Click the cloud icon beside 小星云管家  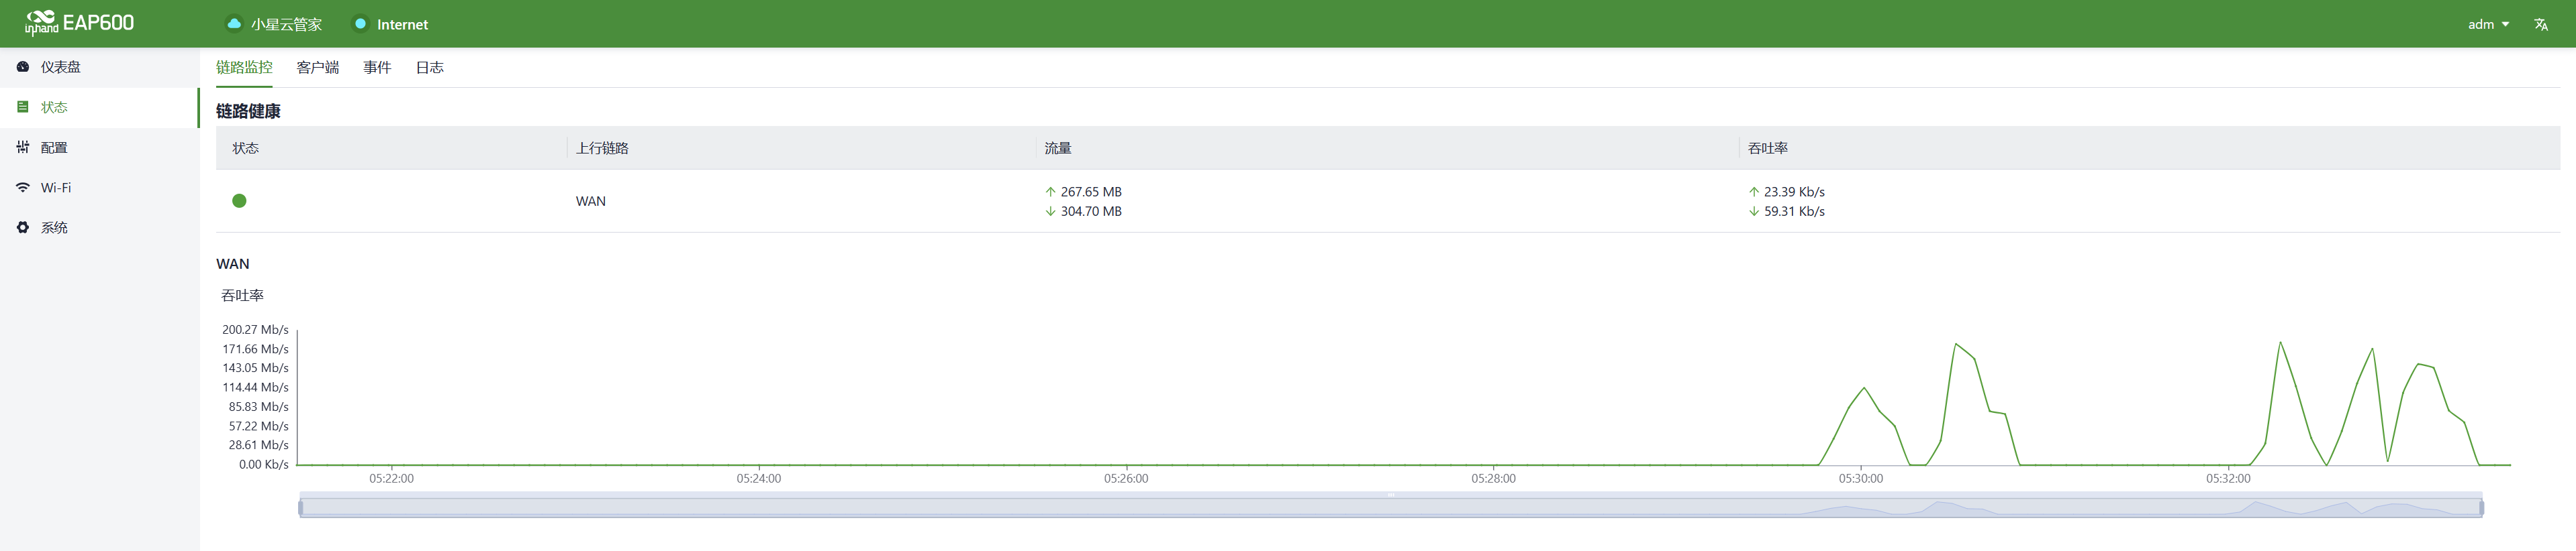point(234,24)
